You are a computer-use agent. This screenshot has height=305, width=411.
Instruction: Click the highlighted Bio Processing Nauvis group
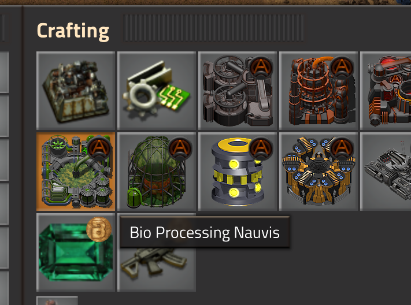pyautogui.click(x=76, y=172)
